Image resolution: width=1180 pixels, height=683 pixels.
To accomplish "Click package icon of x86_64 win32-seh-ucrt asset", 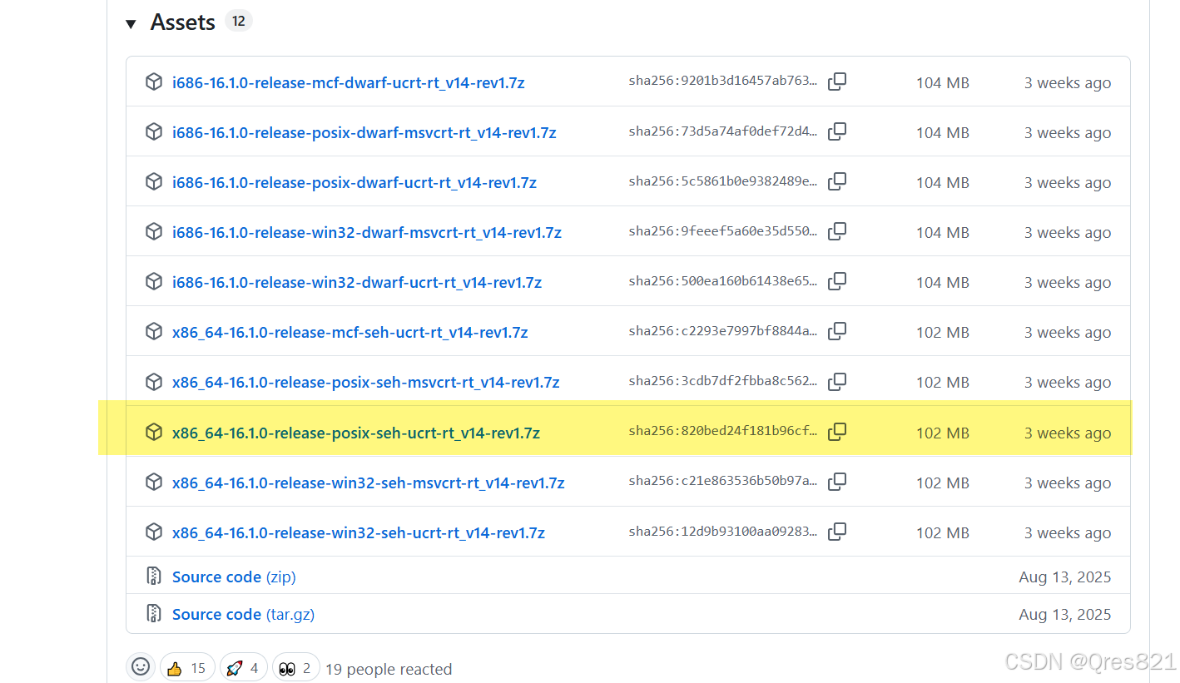I will [x=153, y=532].
